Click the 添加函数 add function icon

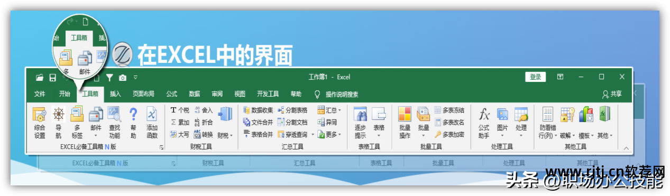[x=152, y=122]
